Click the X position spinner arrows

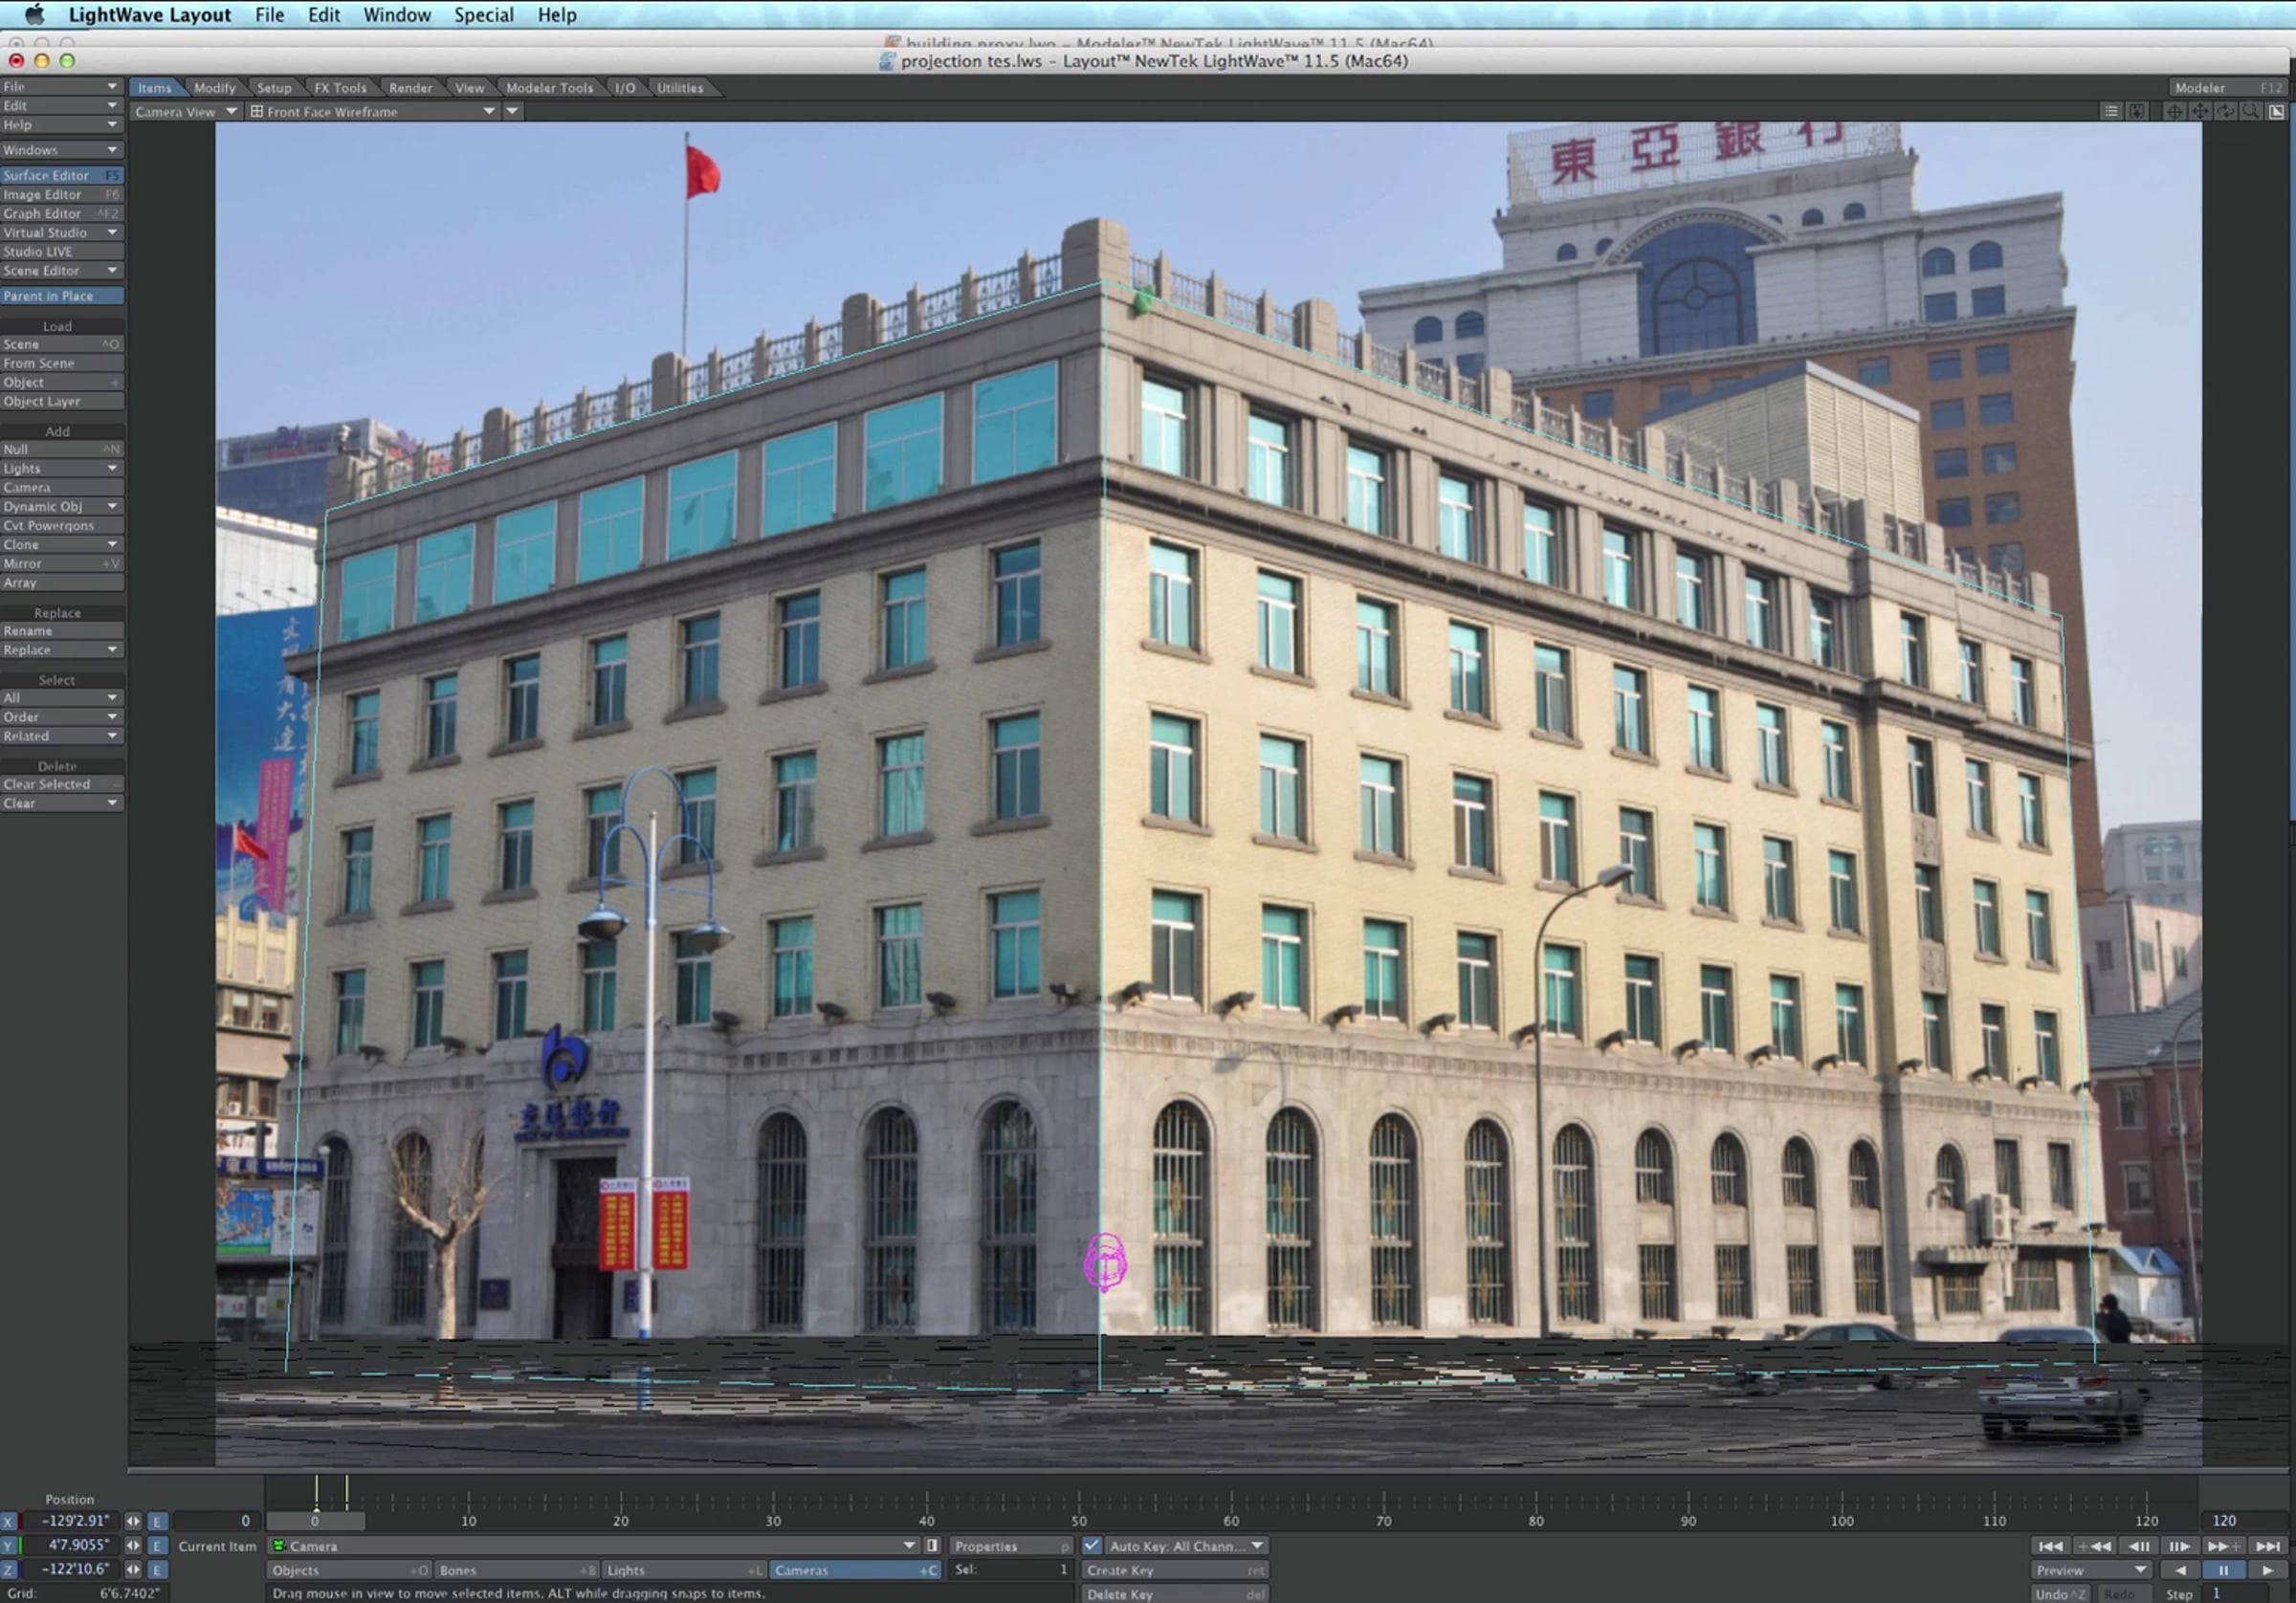coord(133,1521)
